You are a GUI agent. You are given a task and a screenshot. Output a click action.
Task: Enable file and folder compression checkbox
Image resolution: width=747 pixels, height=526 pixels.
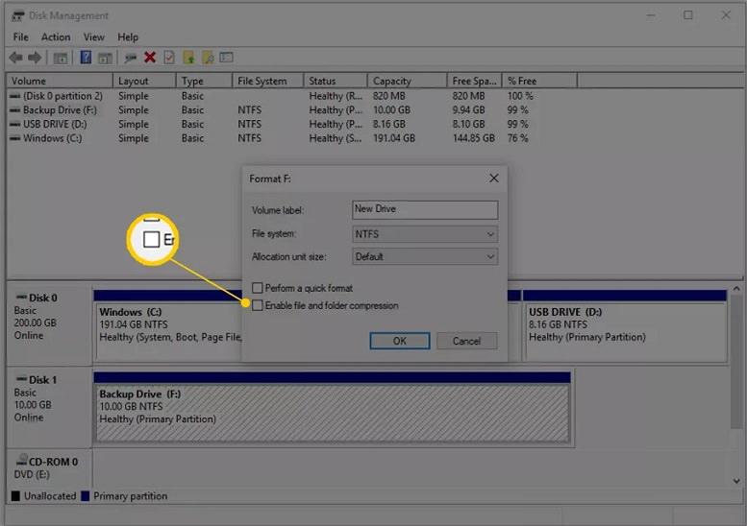point(258,305)
